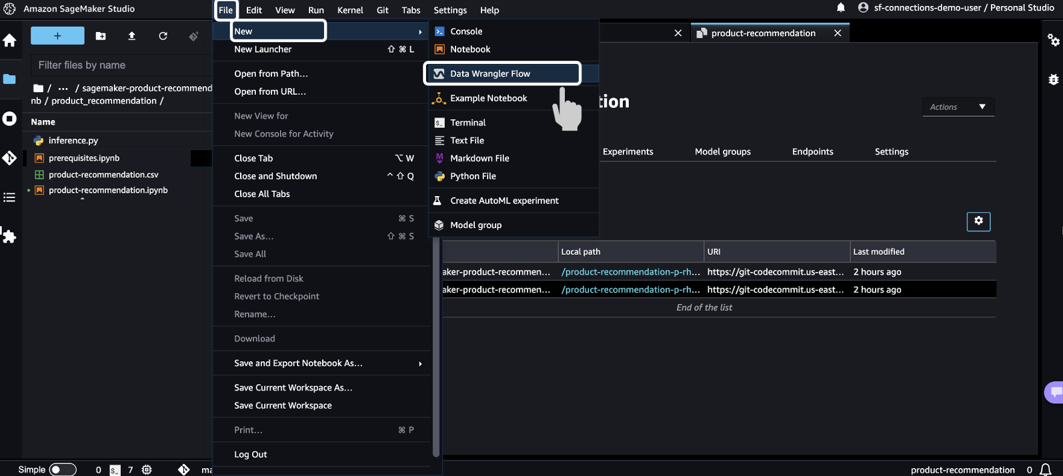Click the Amazon SageMaker Studio logo
Image resolution: width=1063 pixels, height=476 pixels.
[9, 9]
